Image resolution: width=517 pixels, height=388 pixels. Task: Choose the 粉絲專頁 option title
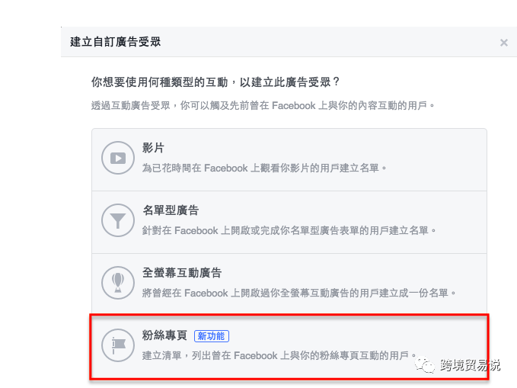coord(164,335)
